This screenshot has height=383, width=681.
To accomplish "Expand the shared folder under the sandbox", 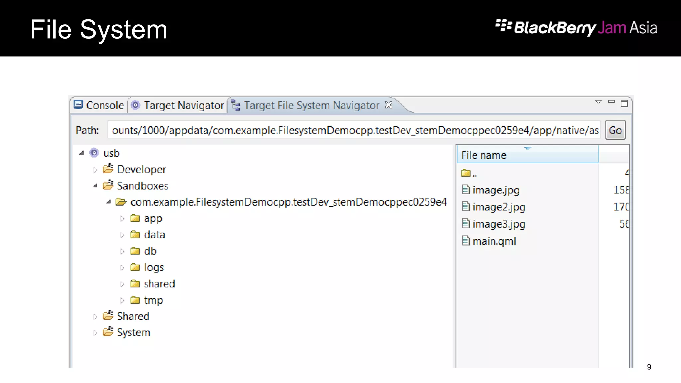I will [122, 284].
